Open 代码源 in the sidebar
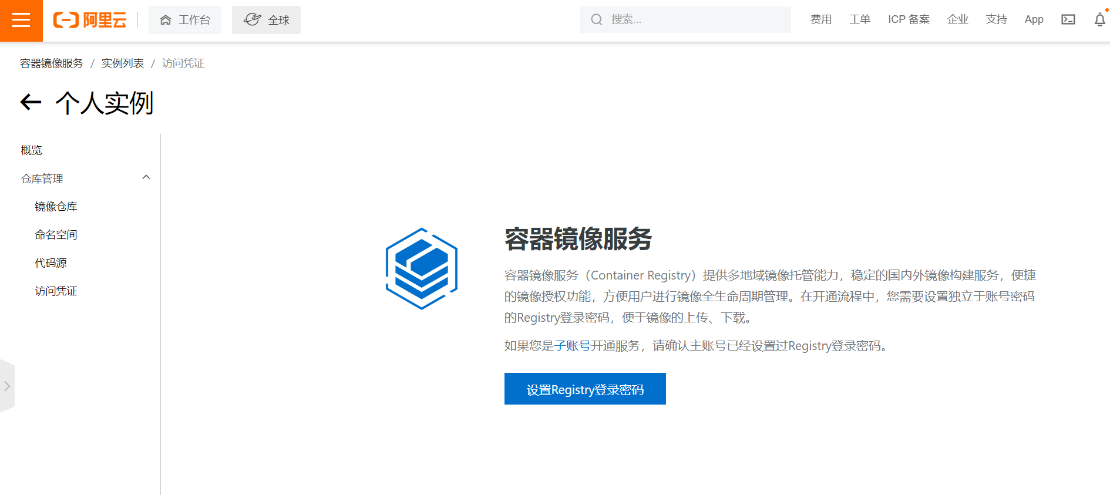 pos(51,263)
